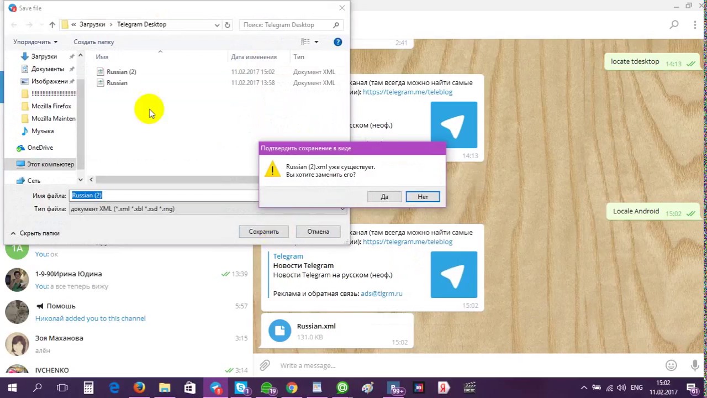Viewport: 707px width, 398px height.
Task: Open the emoji picker smiley icon
Action: point(671,365)
